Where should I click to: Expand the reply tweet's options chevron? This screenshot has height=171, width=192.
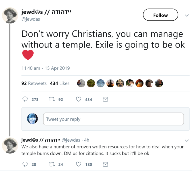187,140
